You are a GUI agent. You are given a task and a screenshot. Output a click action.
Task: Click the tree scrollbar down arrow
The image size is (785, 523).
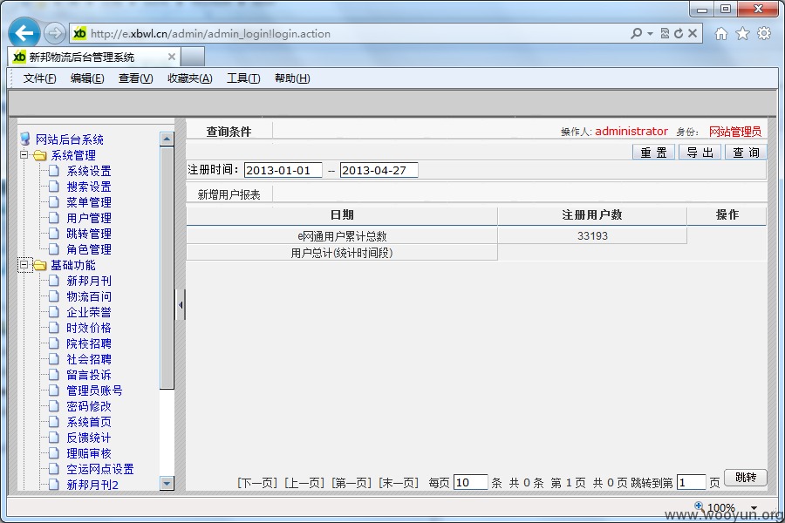[167, 483]
